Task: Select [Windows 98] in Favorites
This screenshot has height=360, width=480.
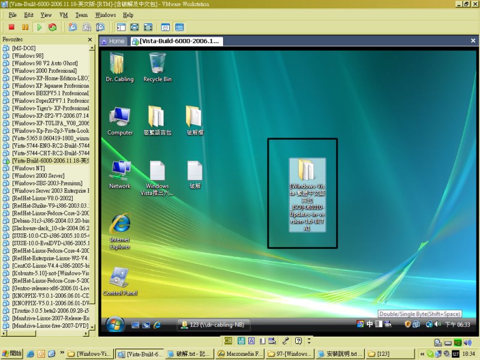Action: pos(28,56)
